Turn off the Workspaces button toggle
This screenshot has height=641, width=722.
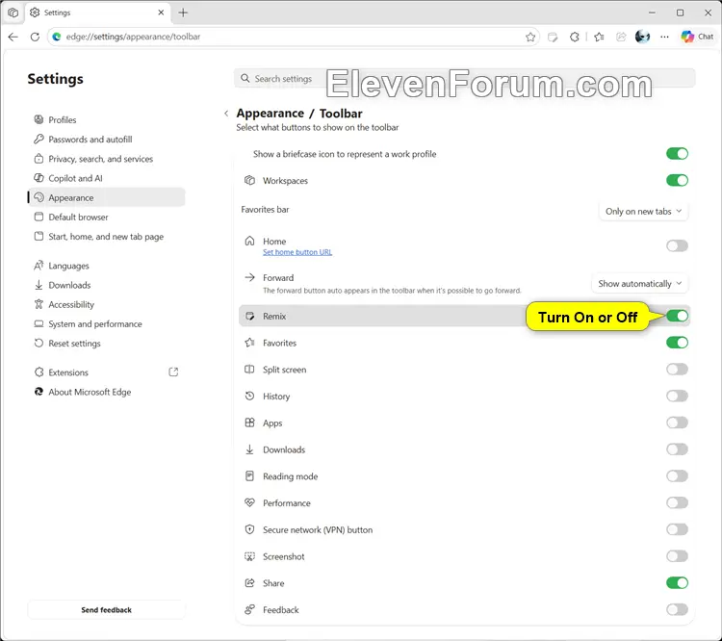(677, 181)
